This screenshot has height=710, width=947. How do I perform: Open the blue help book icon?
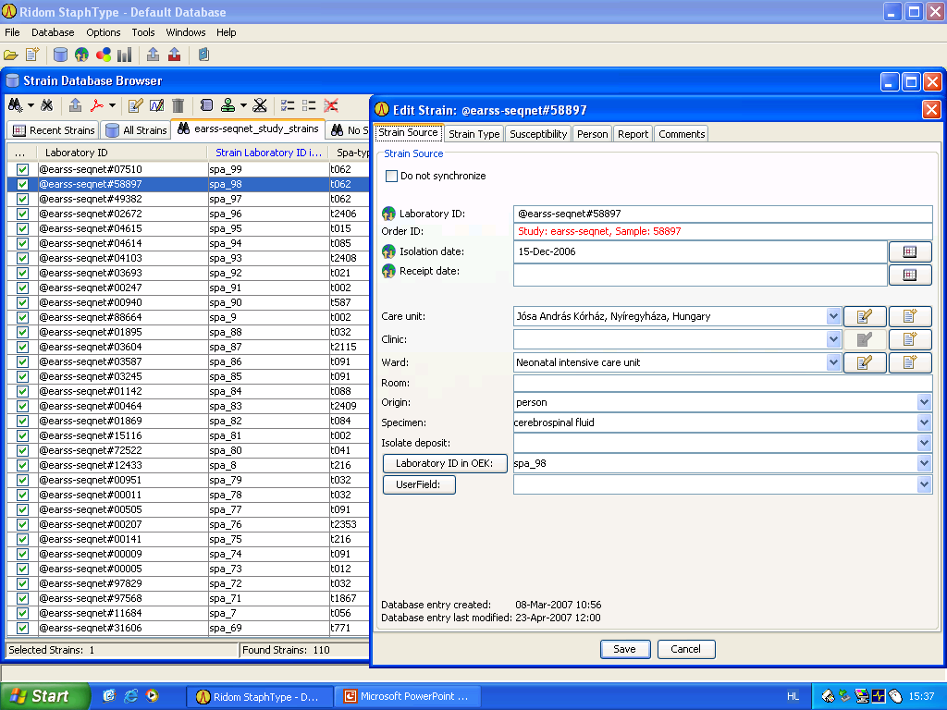pyautogui.click(x=203, y=55)
